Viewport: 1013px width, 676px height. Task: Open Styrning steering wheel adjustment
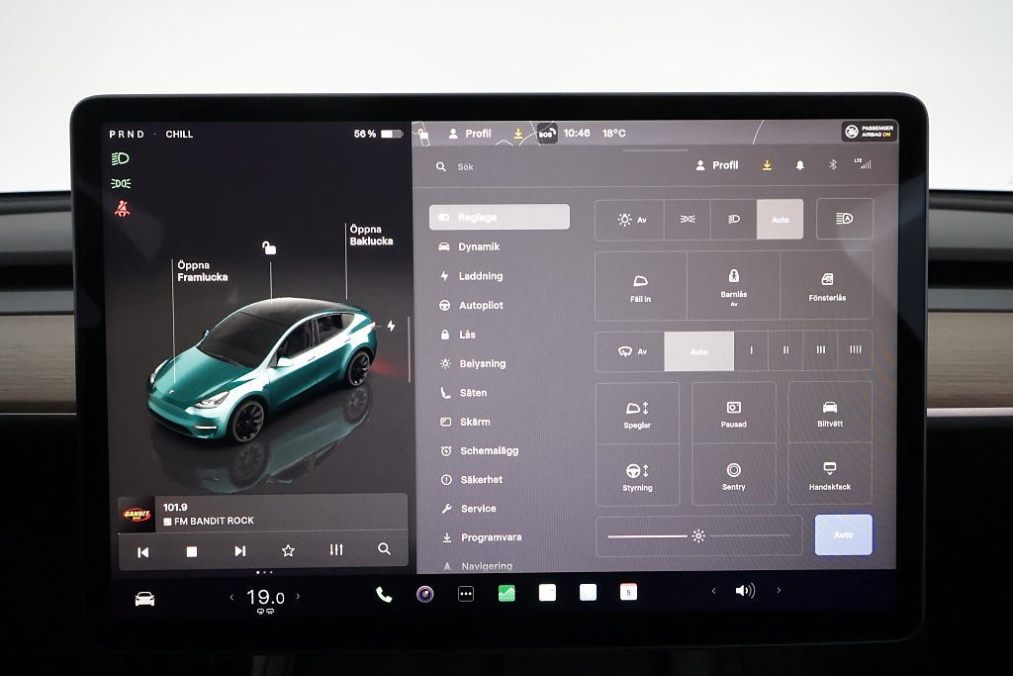(637, 476)
